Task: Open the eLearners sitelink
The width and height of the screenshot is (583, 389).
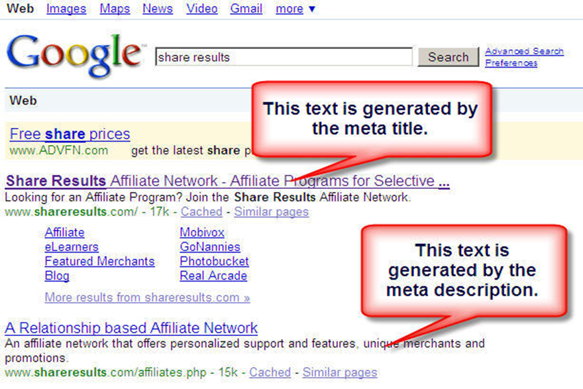Action: tap(72, 247)
